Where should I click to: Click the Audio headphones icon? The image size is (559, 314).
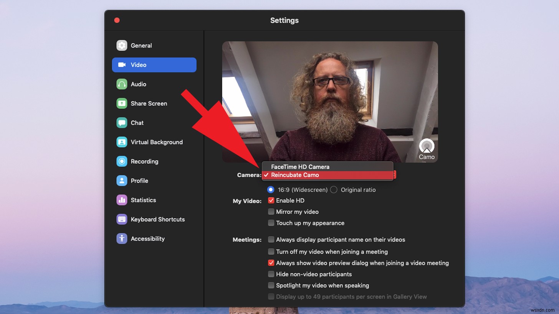[122, 84]
